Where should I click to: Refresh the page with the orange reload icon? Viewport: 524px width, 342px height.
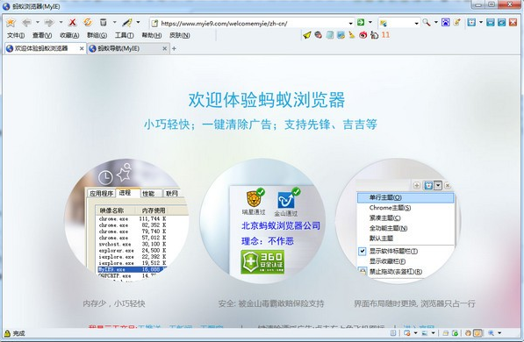88,23
